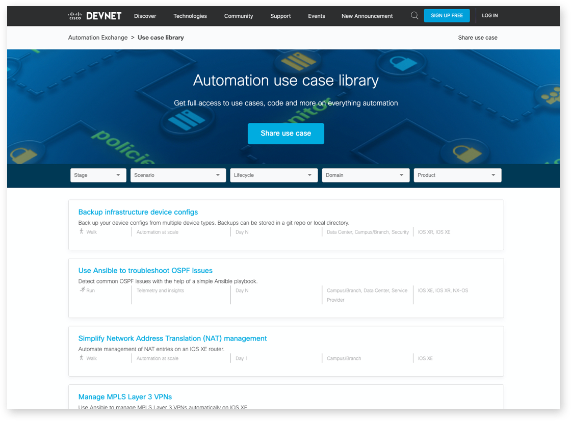Click the SIGN UP FREE button
This screenshot has width=571, height=421.
click(447, 15)
